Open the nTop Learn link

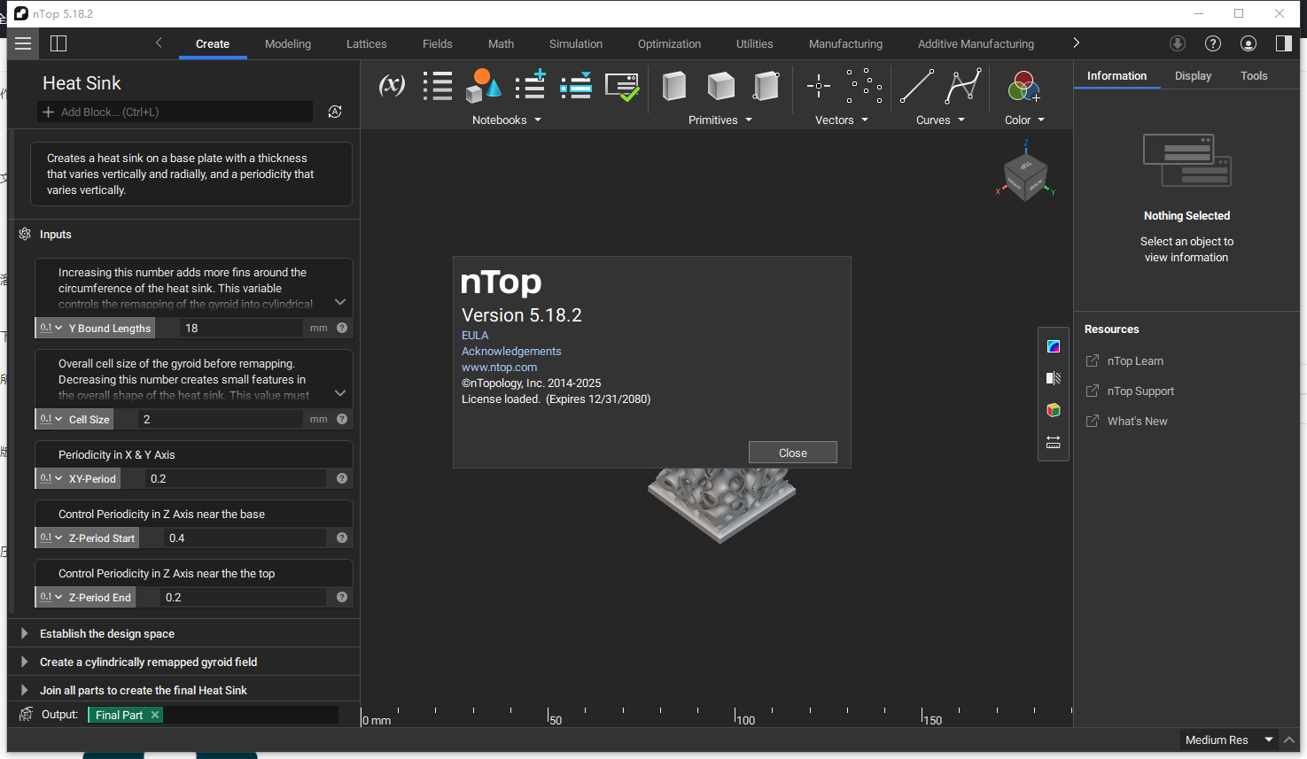pyautogui.click(x=1134, y=360)
